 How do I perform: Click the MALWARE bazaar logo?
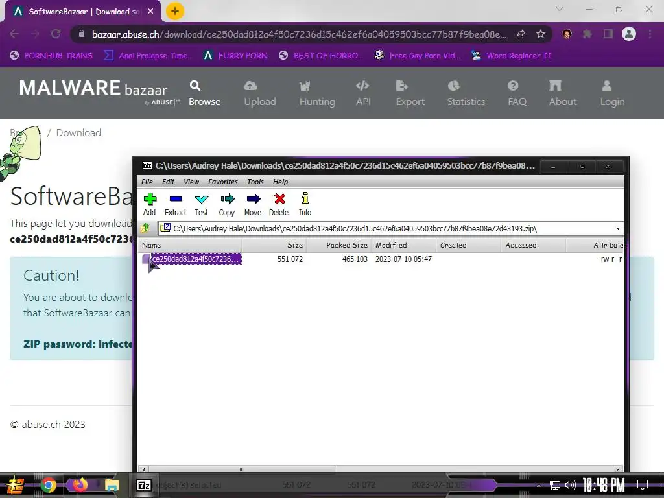(99, 91)
